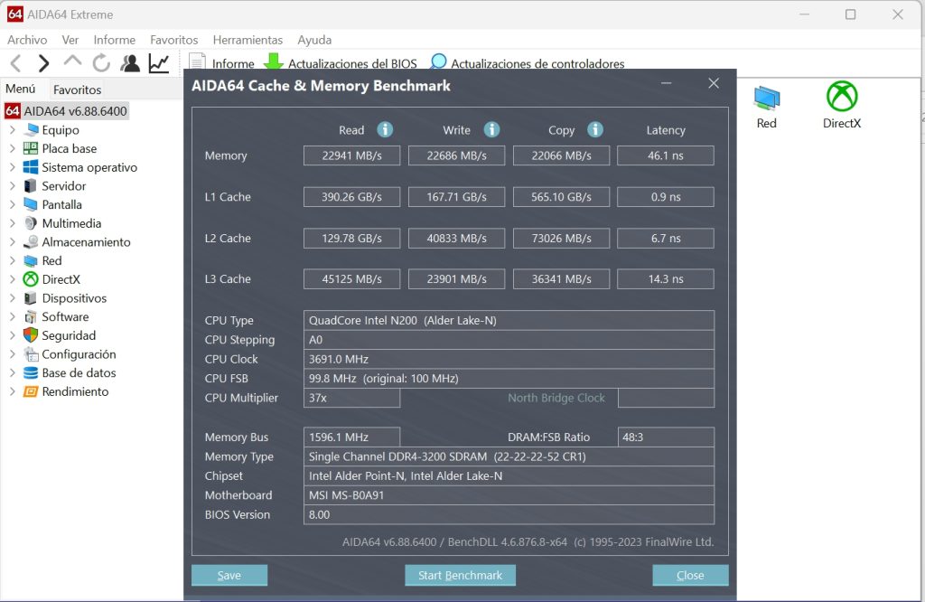The width and height of the screenshot is (925, 602).
Task: Open the Red network icon in right pane
Action: 767,98
